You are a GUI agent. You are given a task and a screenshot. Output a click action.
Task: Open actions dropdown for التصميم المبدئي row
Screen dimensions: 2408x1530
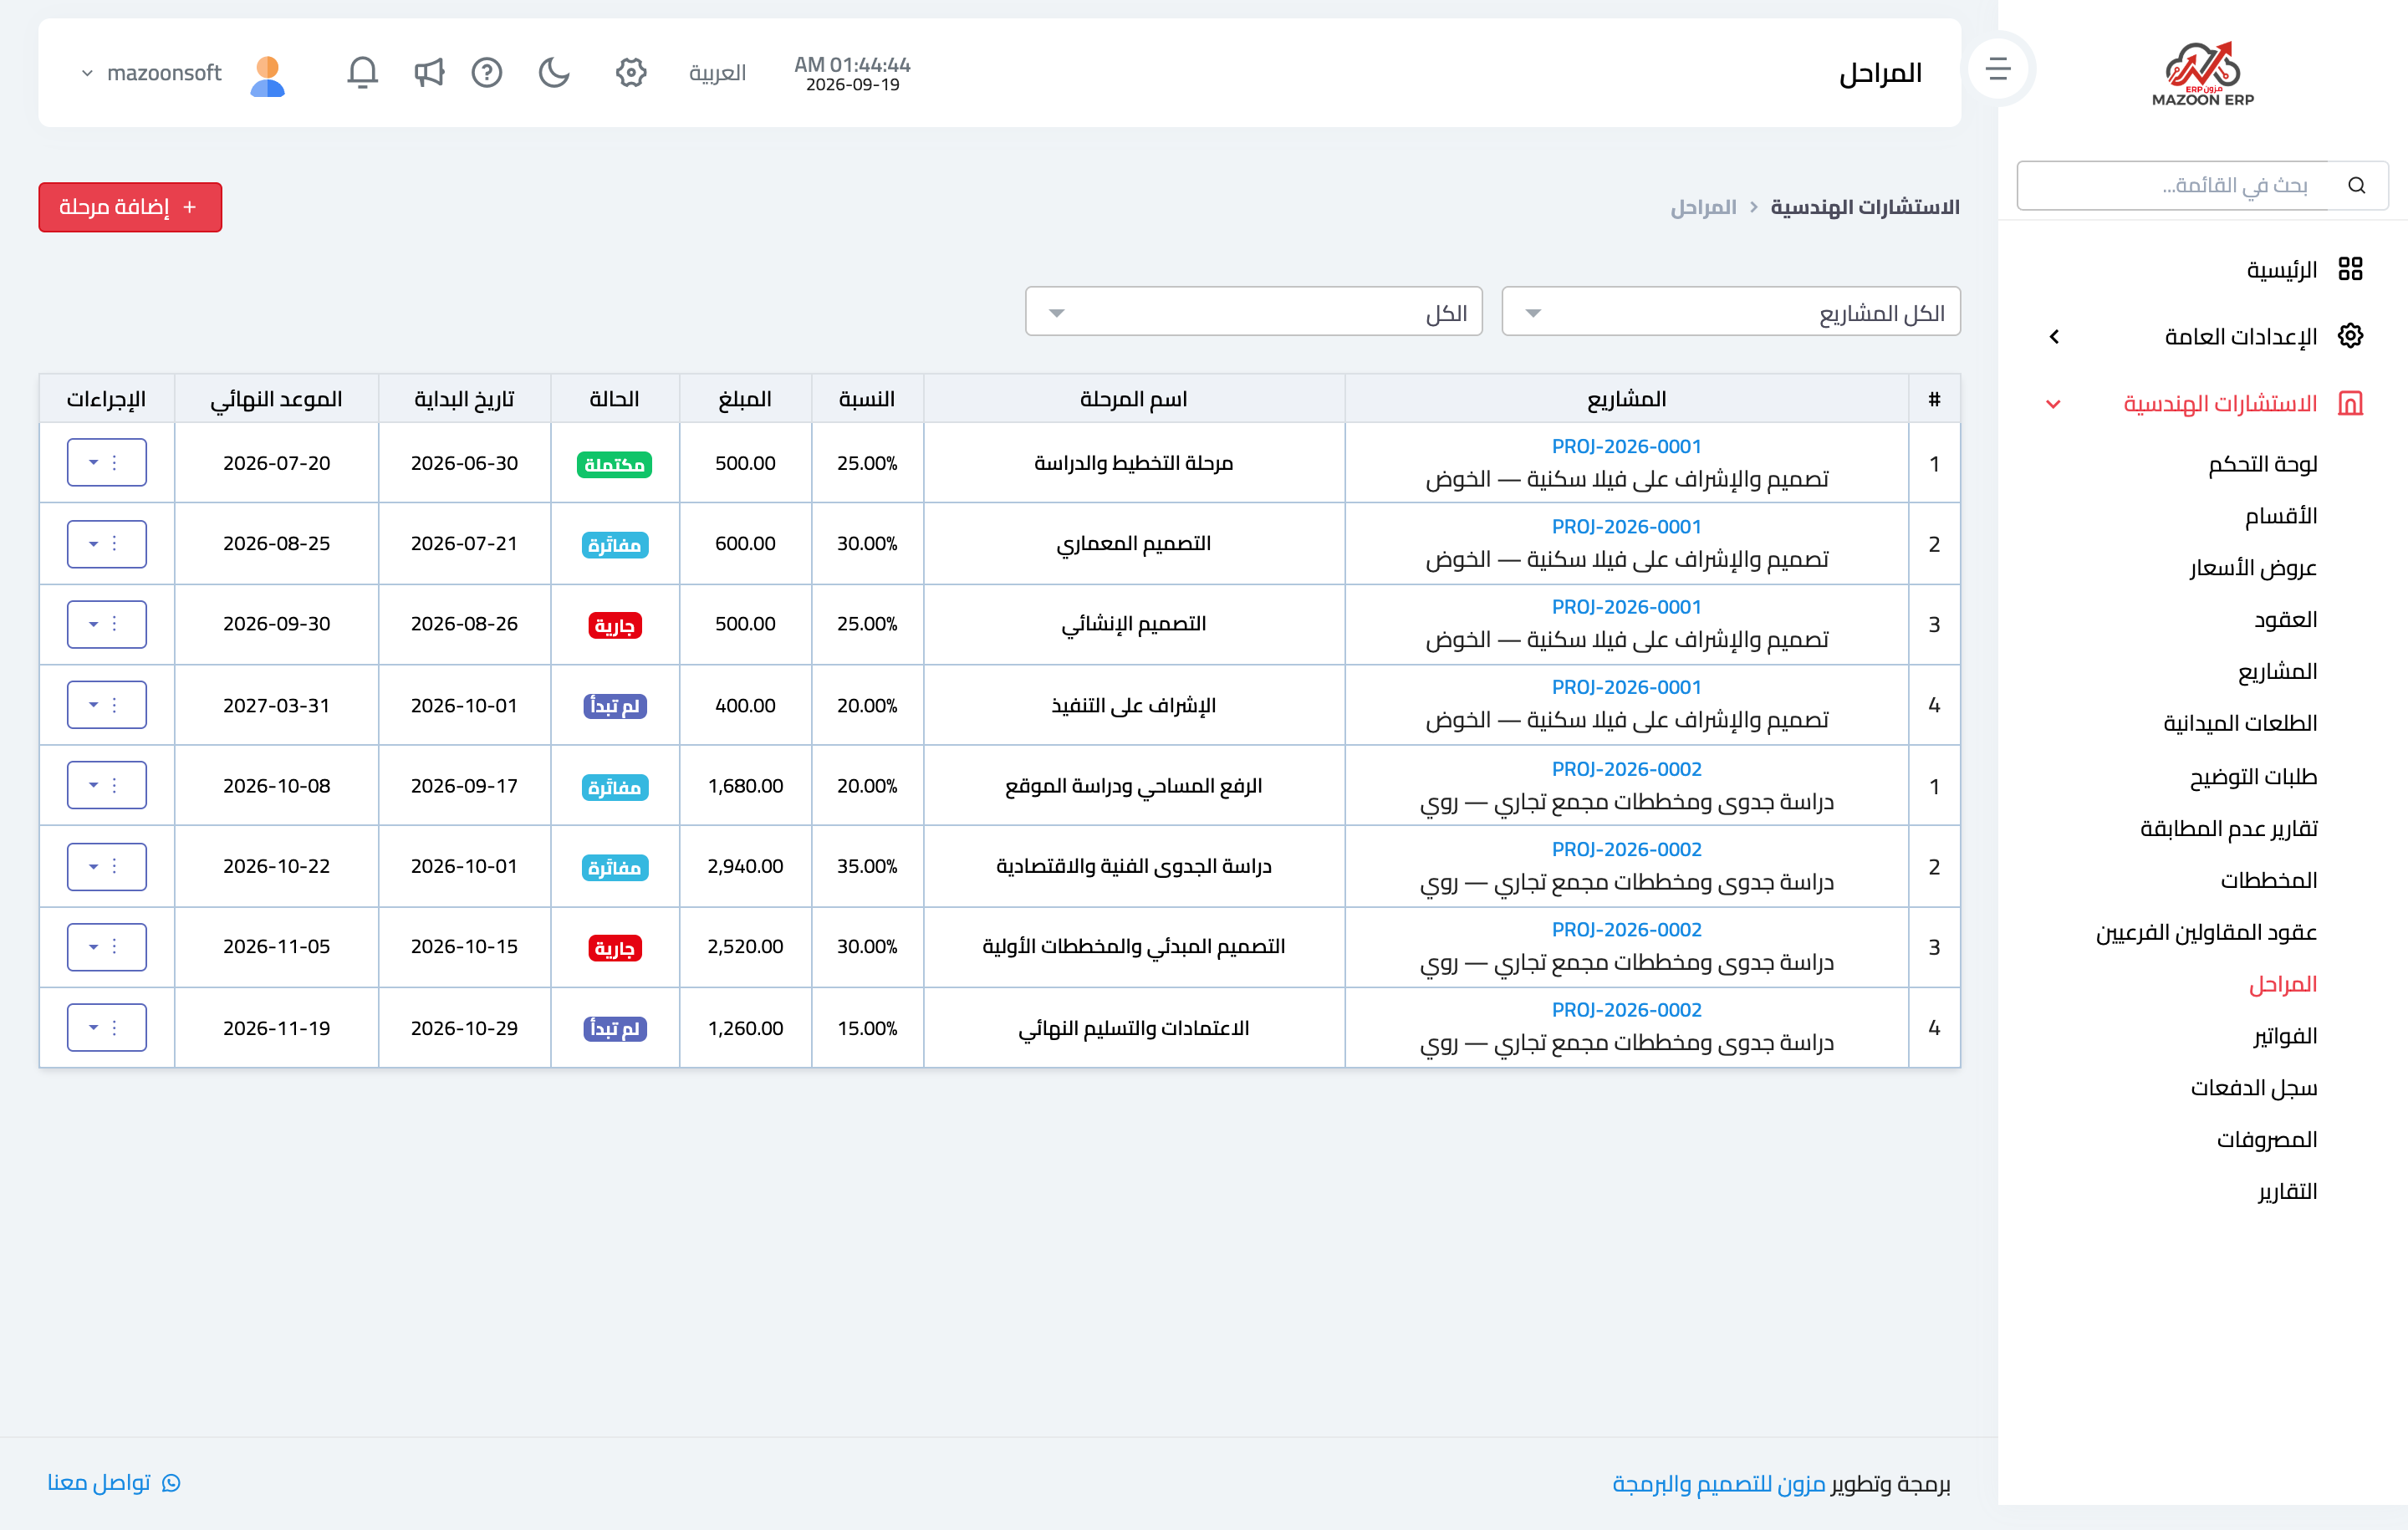[x=106, y=946]
